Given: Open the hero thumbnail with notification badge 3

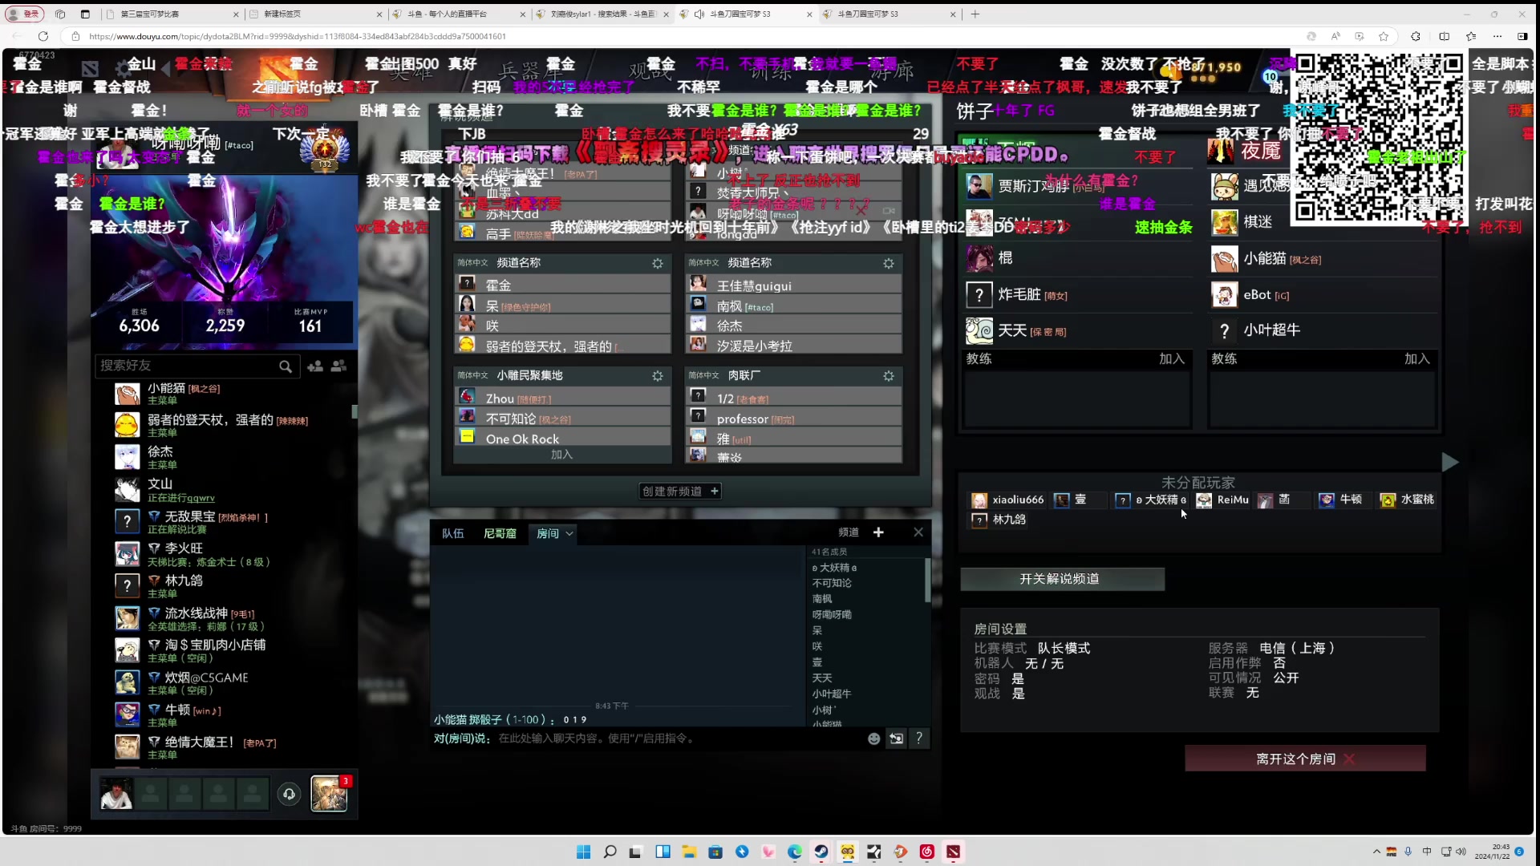Looking at the screenshot, I should pyautogui.click(x=329, y=794).
